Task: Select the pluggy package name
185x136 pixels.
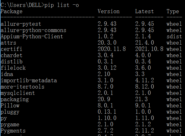Action: 10,112
